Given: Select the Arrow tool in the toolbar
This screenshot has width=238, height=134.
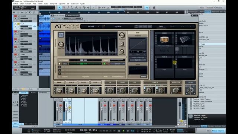Looking at the screenshot, I should coord(59,7).
